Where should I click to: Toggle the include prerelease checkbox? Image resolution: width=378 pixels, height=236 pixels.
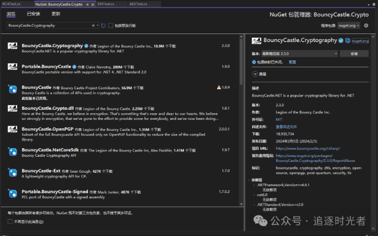pyautogui.click(x=111, y=25)
